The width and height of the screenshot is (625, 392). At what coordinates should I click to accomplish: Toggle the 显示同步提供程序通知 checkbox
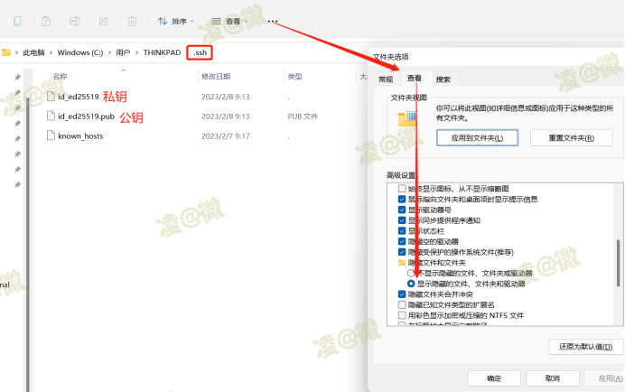click(x=402, y=220)
